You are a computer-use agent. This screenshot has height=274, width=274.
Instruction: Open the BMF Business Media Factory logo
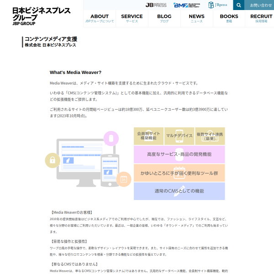click(x=187, y=5)
